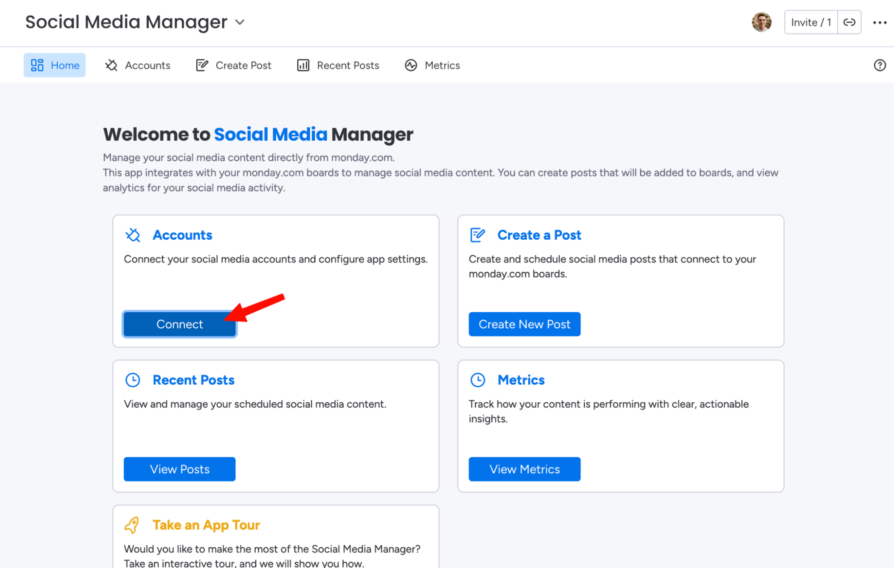
Task: Click the View Metrics button
Action: click(524, 469)
